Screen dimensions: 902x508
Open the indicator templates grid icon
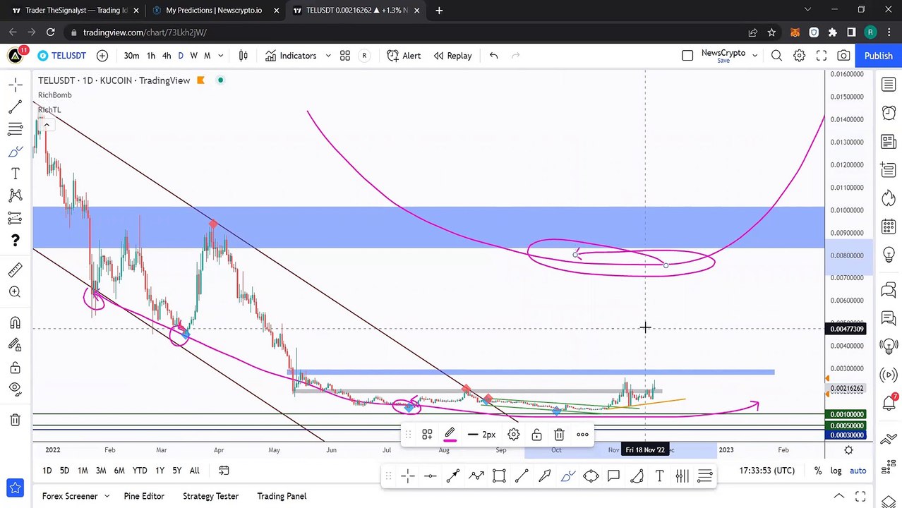pyautogui.click(x=345, y=56)
